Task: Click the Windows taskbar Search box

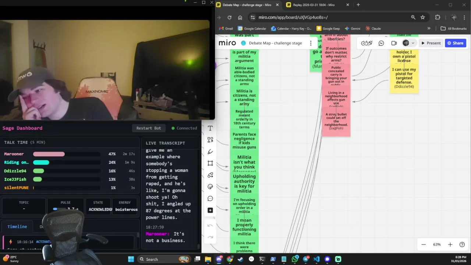Action: (164, 259)
